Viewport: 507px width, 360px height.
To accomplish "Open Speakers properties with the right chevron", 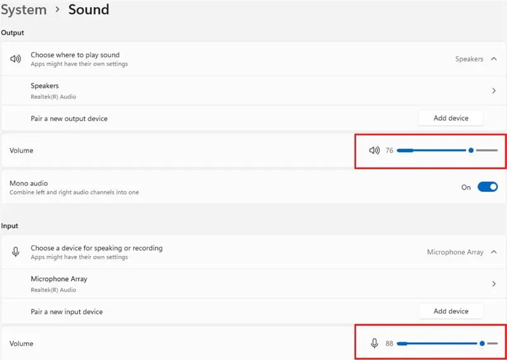I will [x=494, y=91].
